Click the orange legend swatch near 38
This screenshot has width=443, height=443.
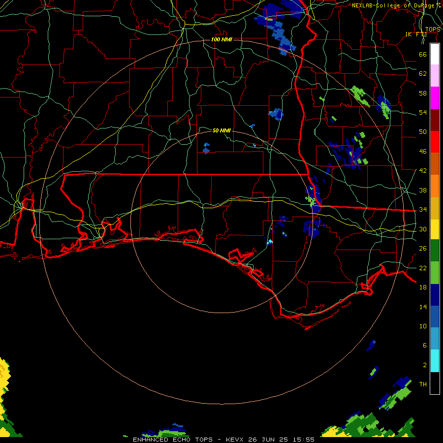coord(435,186)
